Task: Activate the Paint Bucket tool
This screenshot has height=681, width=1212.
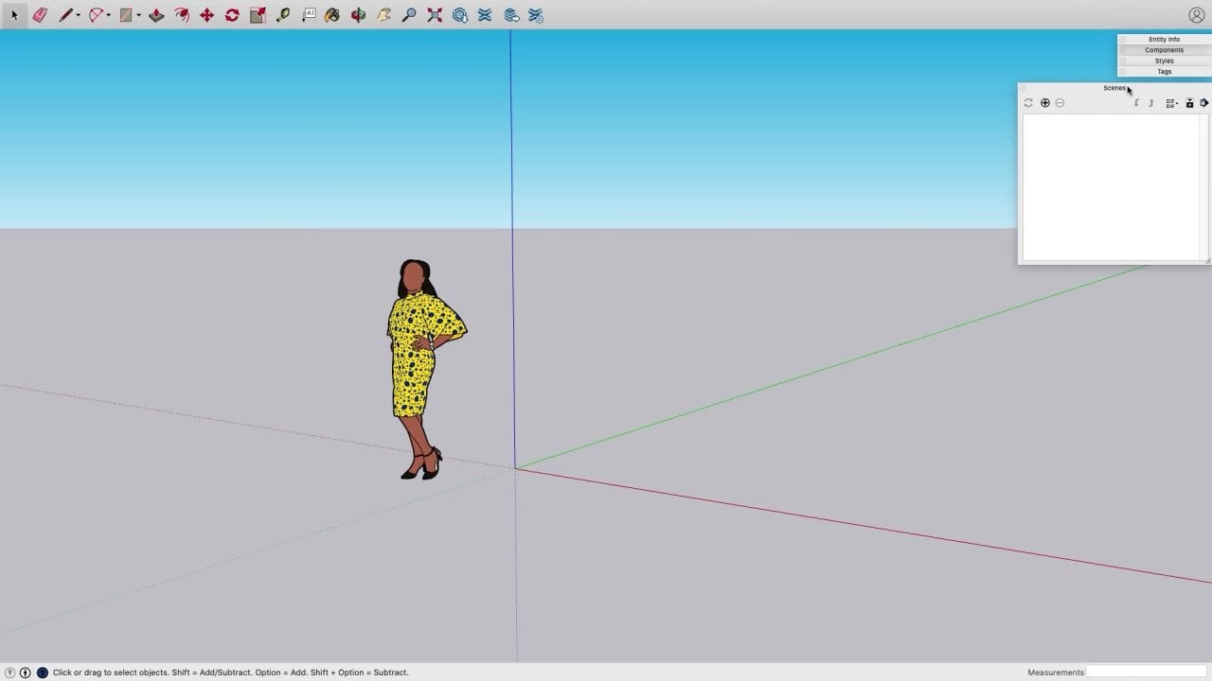Action: click(332, 15)
